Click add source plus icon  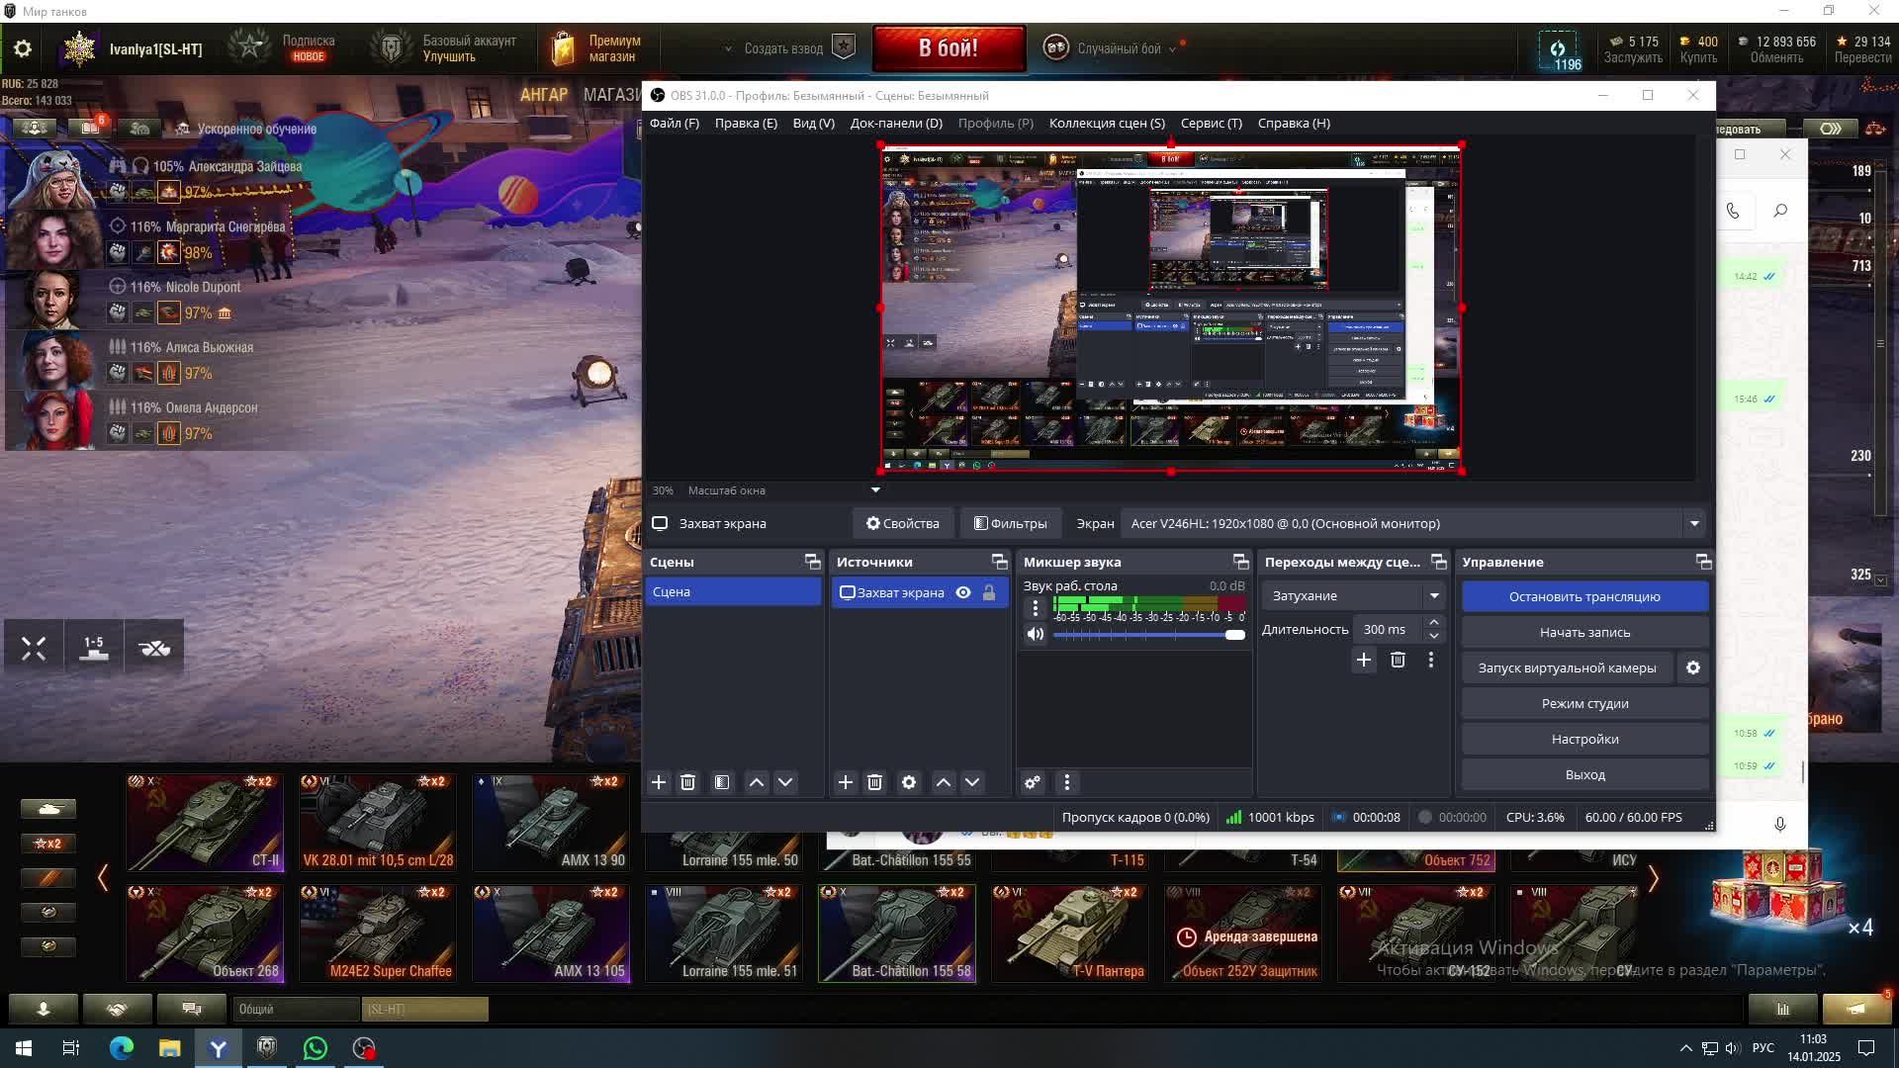point(846,782)
